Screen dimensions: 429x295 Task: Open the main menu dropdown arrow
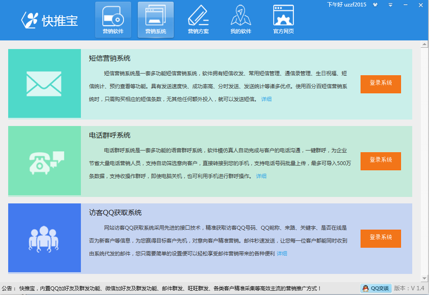point(390,5)
